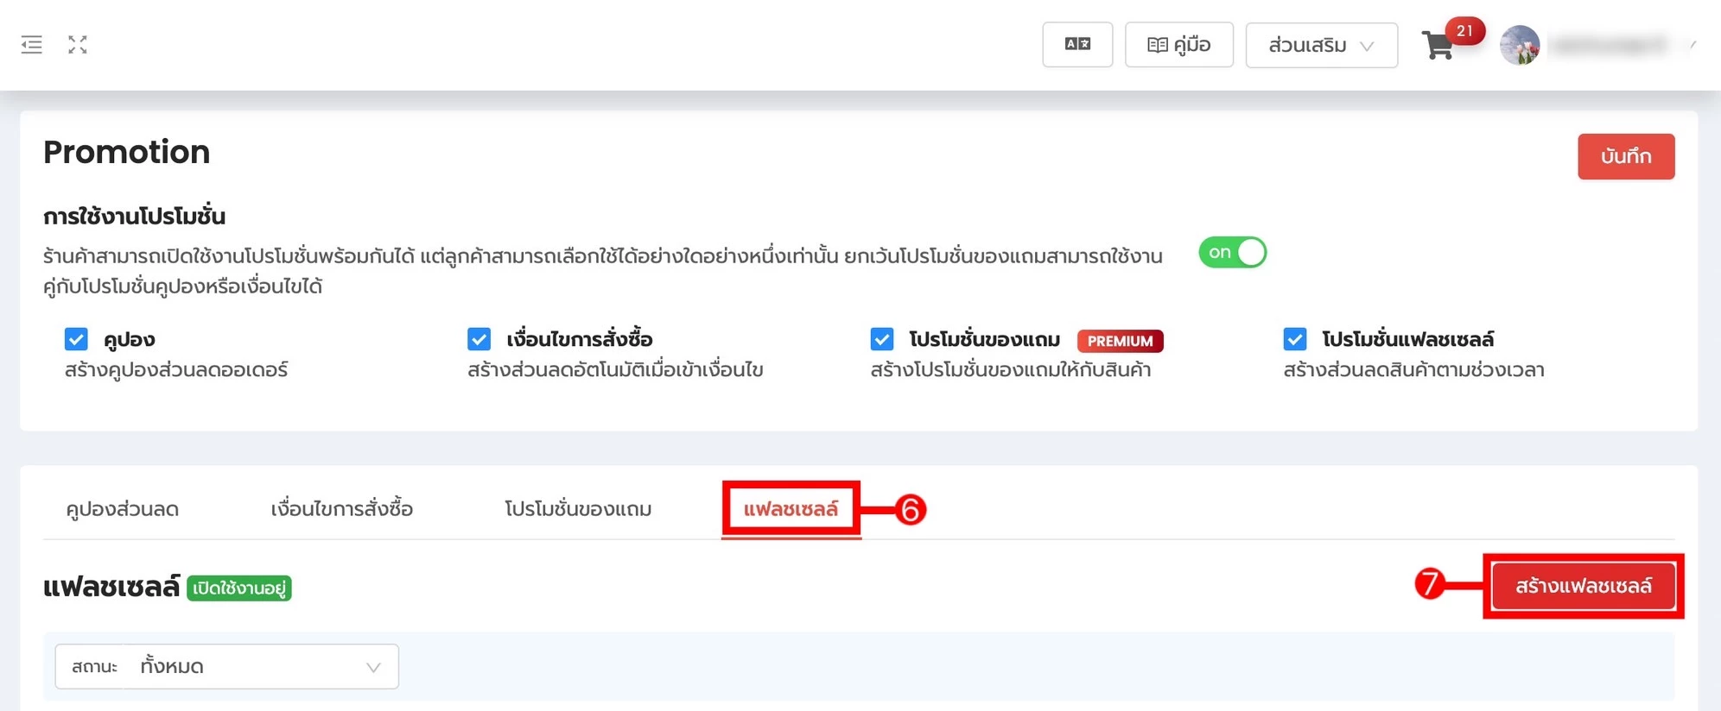Turn off the promotion usage switch
The width and height of the screenshot is (1721, 711).
tap(1232, 253)
